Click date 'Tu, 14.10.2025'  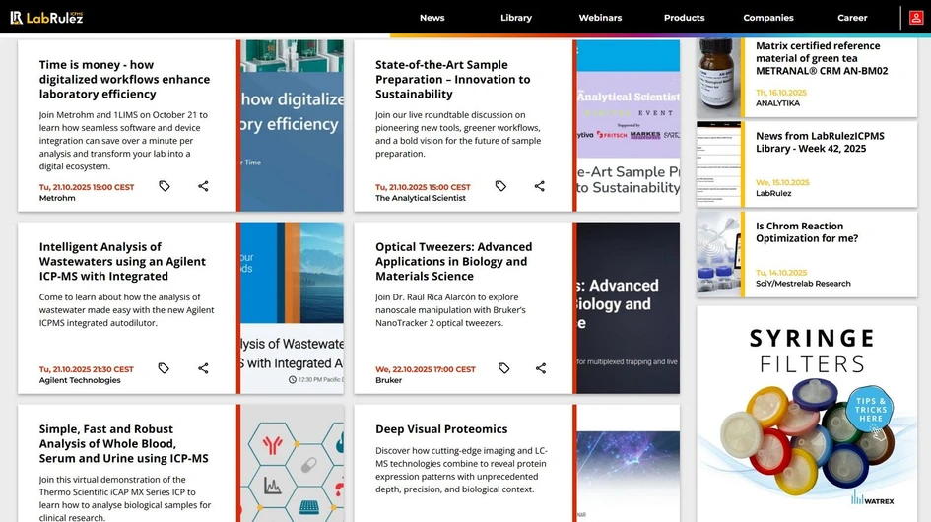click(x=781, y=273)
